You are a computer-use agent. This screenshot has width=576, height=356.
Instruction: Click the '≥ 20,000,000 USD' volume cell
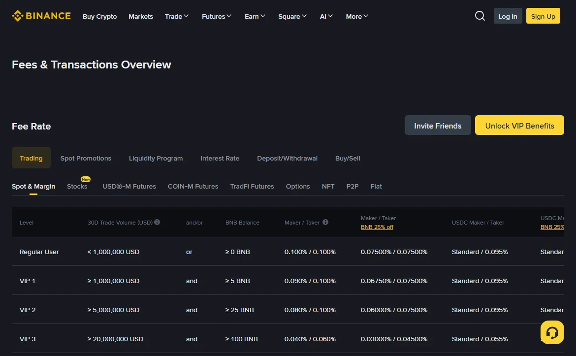tap(115, 339)
